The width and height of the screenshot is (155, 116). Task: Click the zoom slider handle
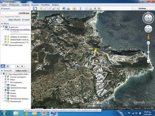(x=148, y=52)
